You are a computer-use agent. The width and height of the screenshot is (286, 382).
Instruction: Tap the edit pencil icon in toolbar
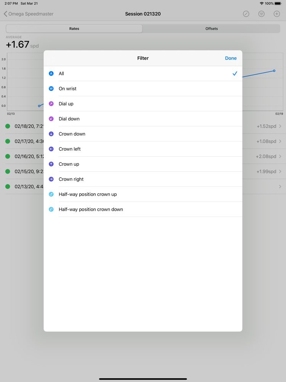[246, 14]
